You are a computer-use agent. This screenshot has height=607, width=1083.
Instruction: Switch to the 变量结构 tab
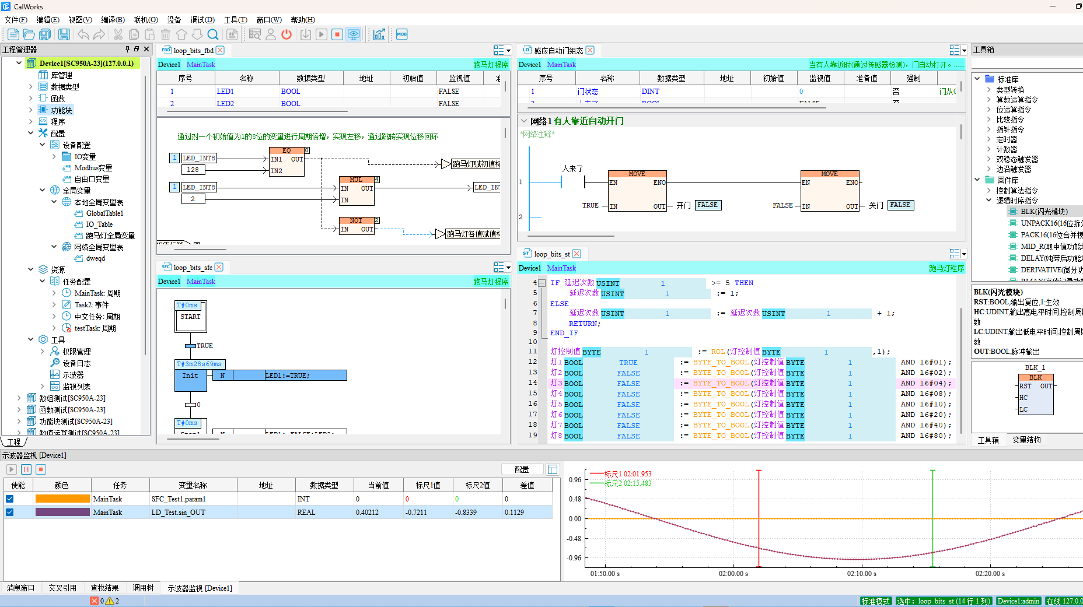[x=1026, y=440]
